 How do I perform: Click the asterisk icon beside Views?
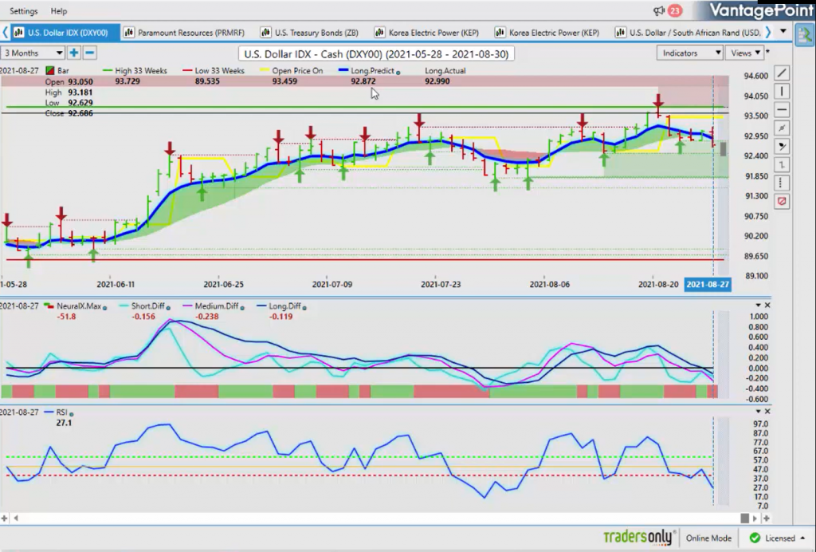[x=767, y=52]
